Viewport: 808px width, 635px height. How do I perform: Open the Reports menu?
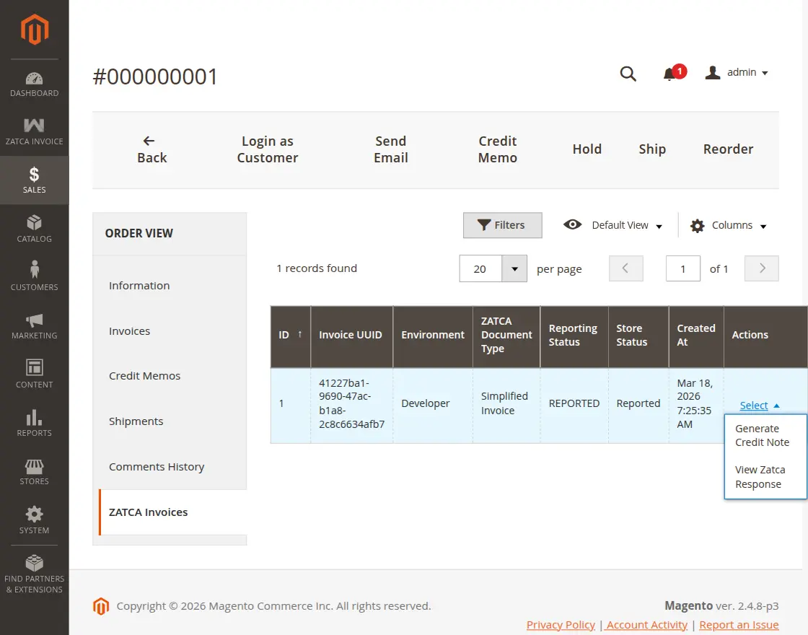(x=35, y=422)
